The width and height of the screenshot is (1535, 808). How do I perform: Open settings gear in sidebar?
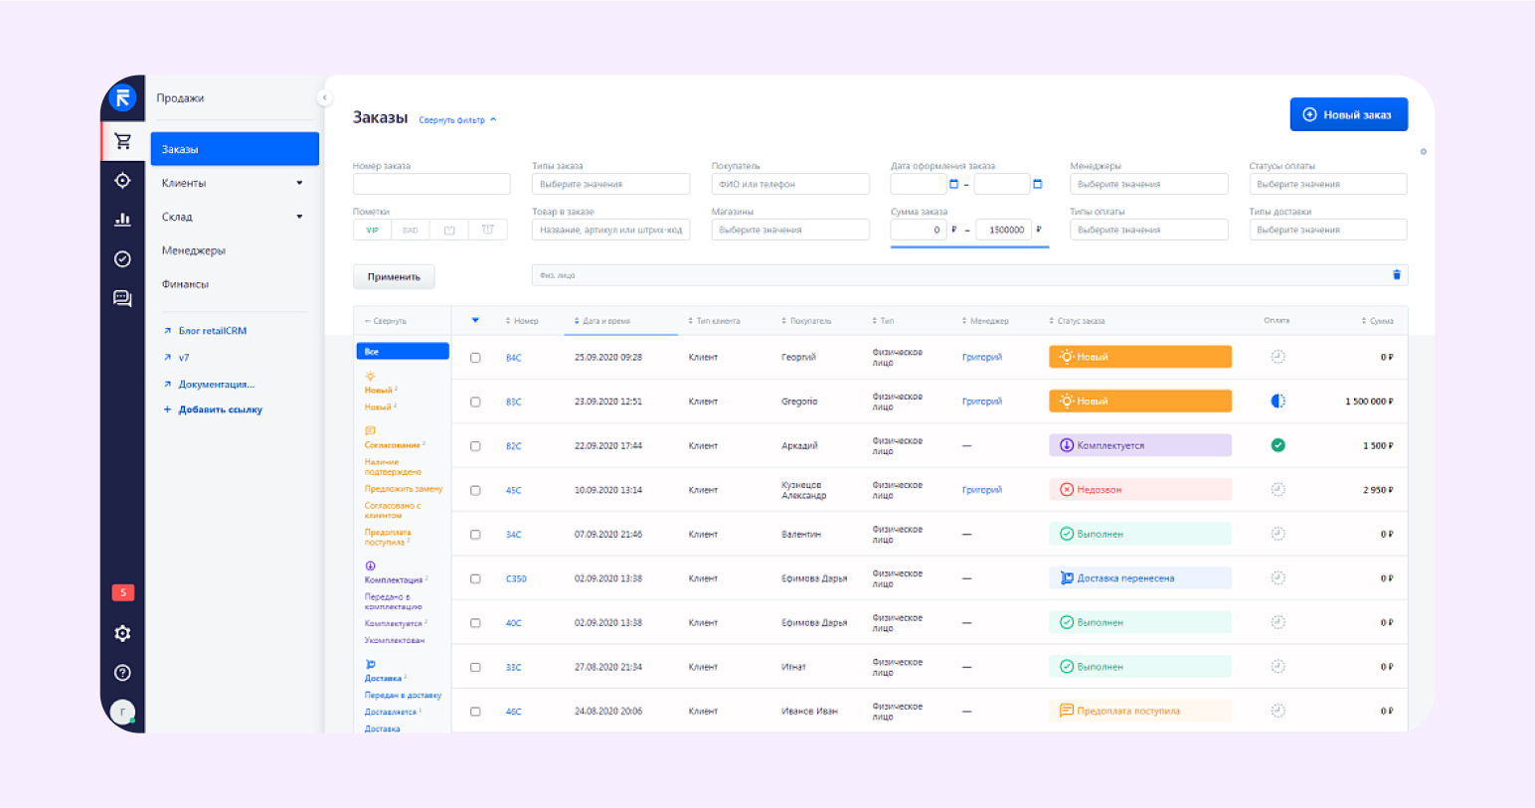(x=122, y=633)
